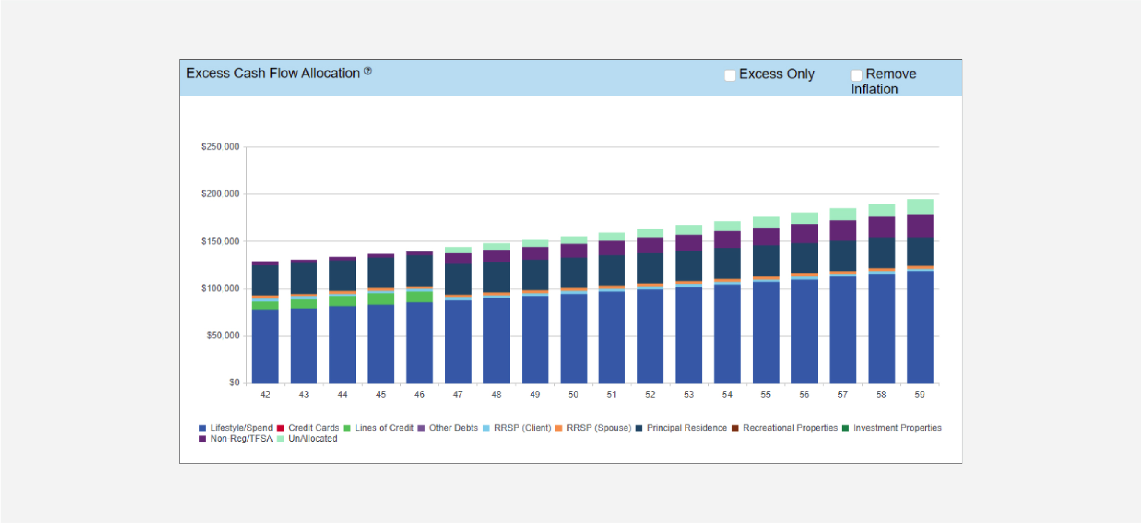1141x523 pixels.
Task: Toggle Lines of Credit legend entry
Action: [x=384, y=428]
